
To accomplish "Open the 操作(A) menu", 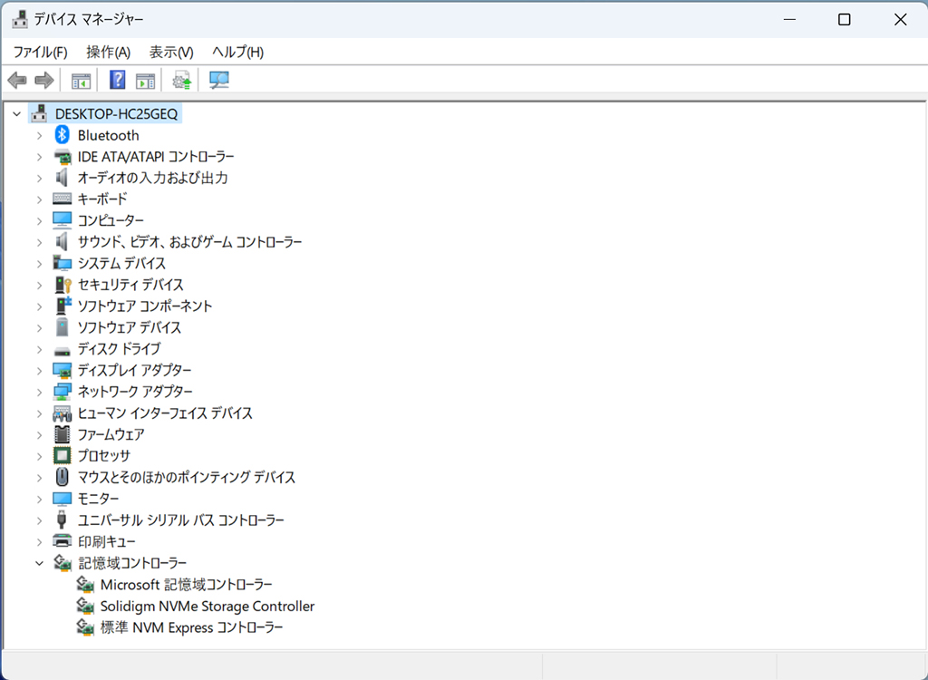I will coord(109,52).
